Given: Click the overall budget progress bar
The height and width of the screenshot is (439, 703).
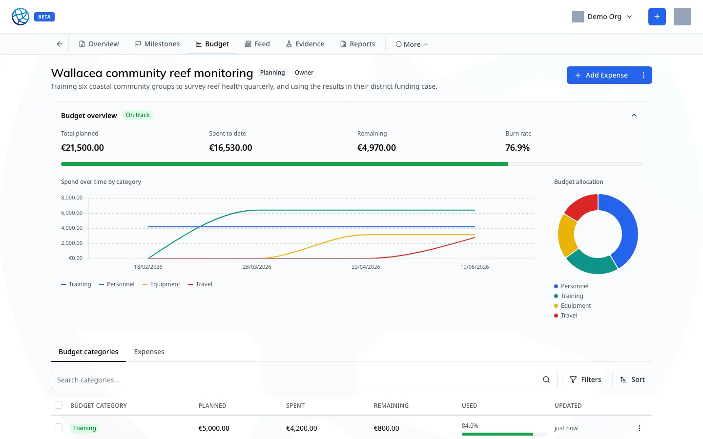Looking at the screenshot, I should pos(351,164).
